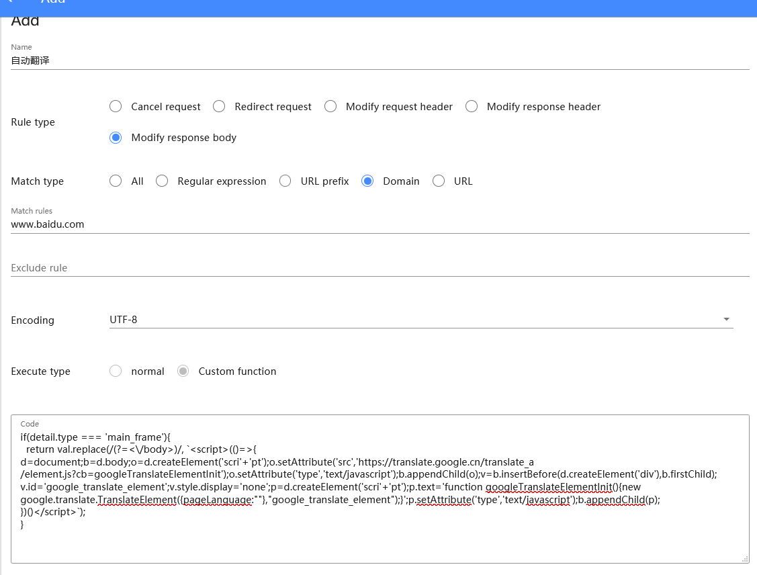
Task: Click the 'Encoding' label
Action: click(x=32, y=320)
